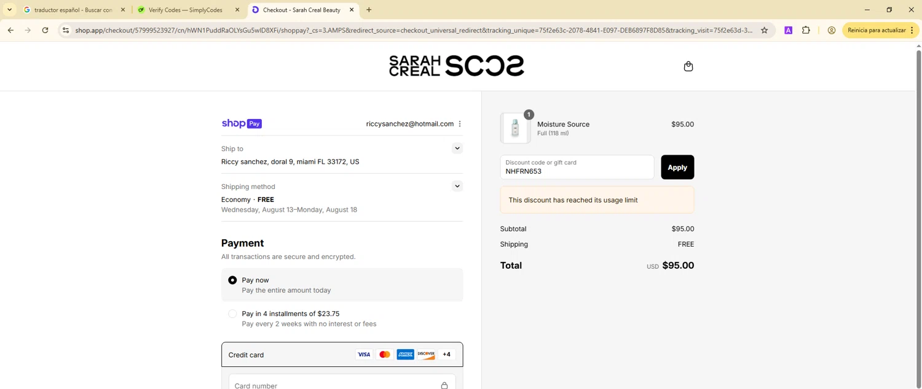Image resolution: width=922 pixels, height=389 pixels.
Task: Open the shopping bag cart icon
Action: 688,66
